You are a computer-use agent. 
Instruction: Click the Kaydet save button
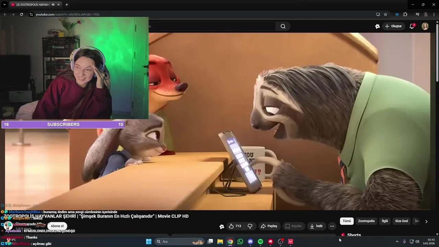293,226
